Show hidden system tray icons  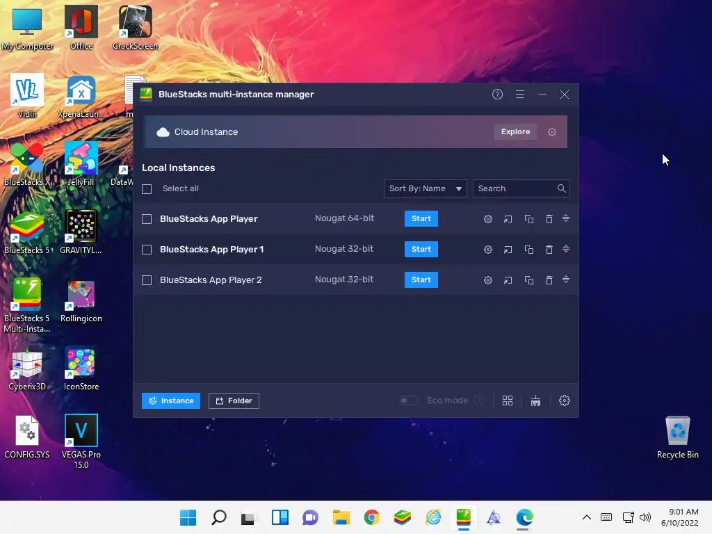point(587,517)
